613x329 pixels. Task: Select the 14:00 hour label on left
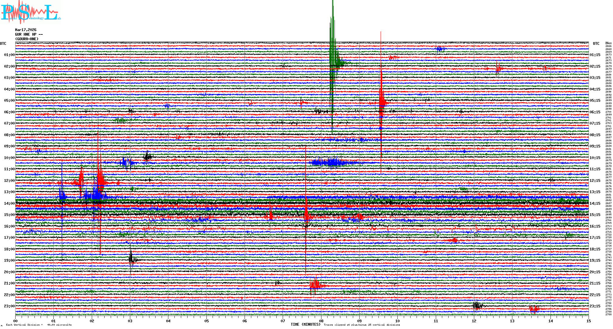tap(9, 203)
